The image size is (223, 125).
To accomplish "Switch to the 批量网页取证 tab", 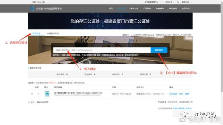I will 53,34.
